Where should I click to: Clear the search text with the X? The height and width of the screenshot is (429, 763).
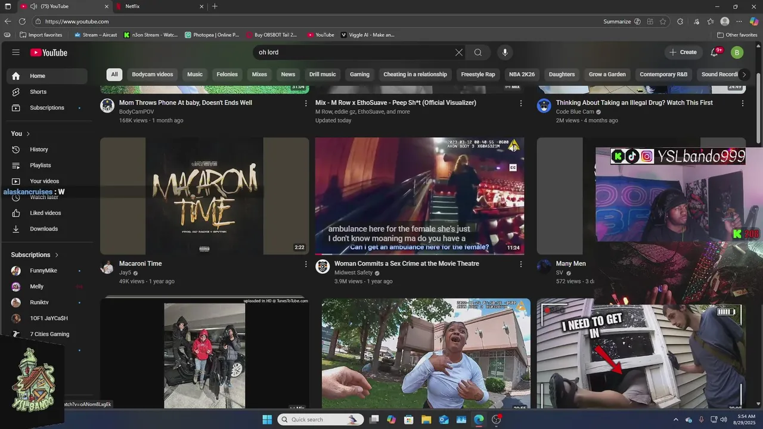[x=459, y=52]
